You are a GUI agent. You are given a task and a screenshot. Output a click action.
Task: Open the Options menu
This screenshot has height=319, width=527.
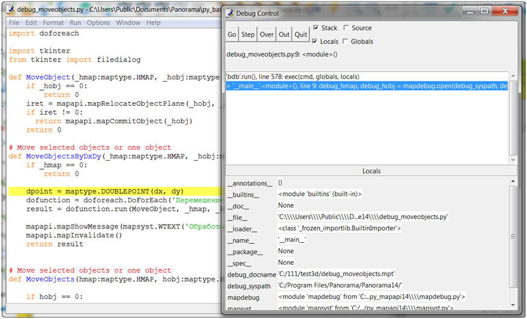[99, 23]
